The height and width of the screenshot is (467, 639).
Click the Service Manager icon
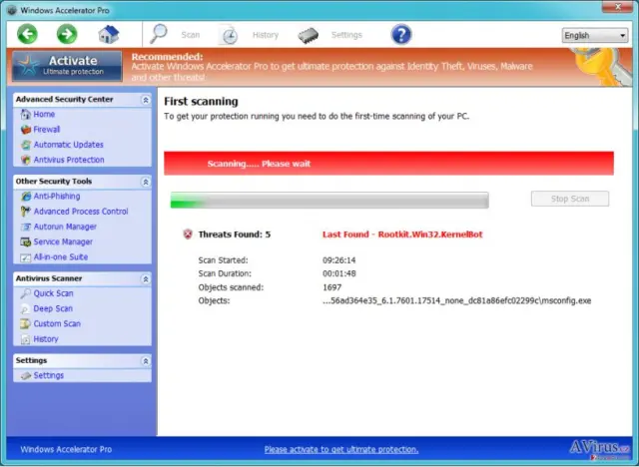click(x=26, y=242)
